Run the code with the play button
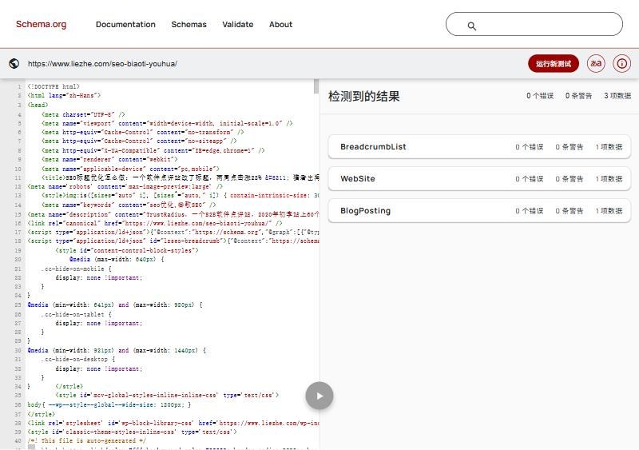Viewport: 639px width, 450px height. [x=319, y=396]
